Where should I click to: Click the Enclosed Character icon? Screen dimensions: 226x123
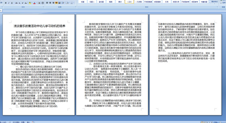point(43,3)
